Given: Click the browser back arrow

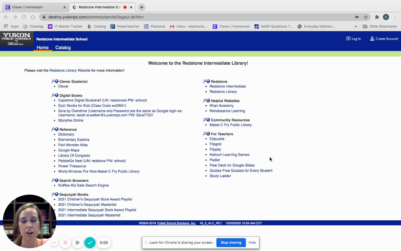Looking at the screenshot, I should [6, 17].
